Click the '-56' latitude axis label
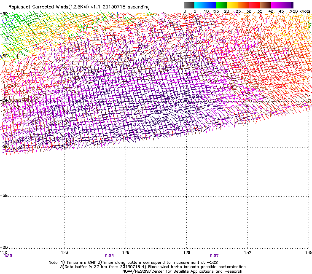 [x=4, y=147]
